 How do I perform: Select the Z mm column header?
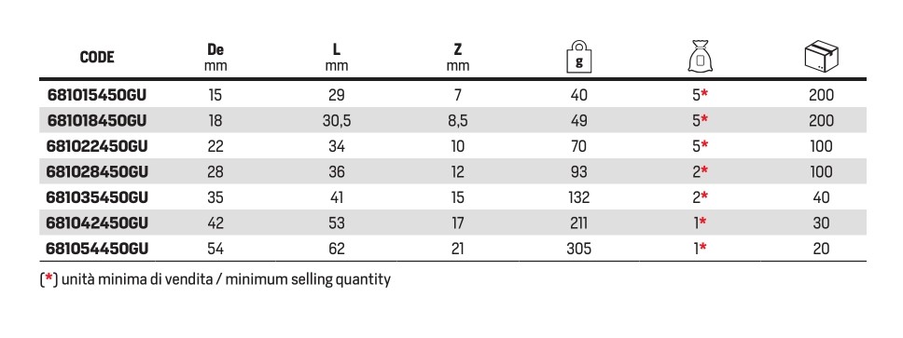(x=458, y=58)
